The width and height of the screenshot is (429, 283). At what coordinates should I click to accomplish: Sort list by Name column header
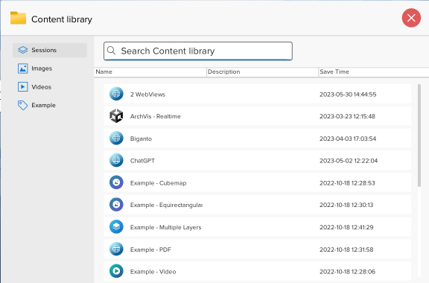tap(150, 72)
